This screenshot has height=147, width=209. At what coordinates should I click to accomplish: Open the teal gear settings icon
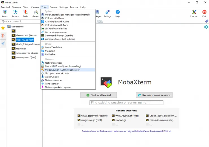pyautogui.click(x=206, y=27)
